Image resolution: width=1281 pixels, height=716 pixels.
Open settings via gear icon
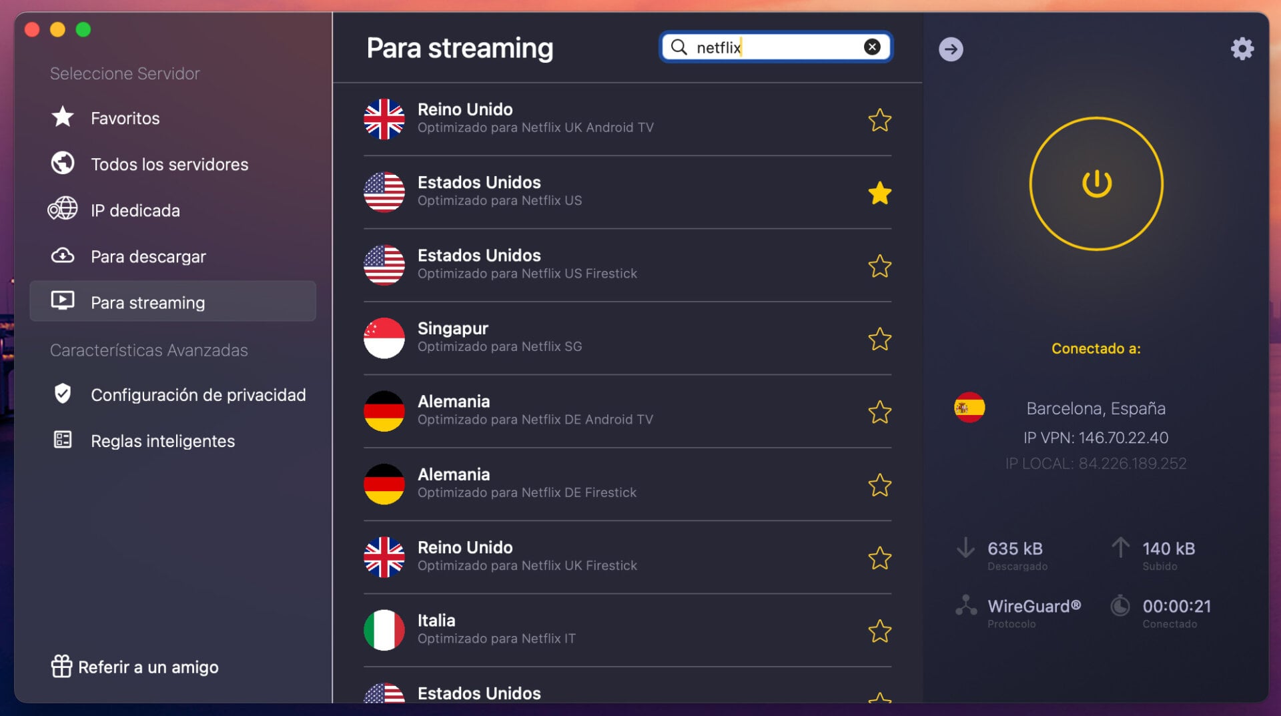pos(1242,48)
